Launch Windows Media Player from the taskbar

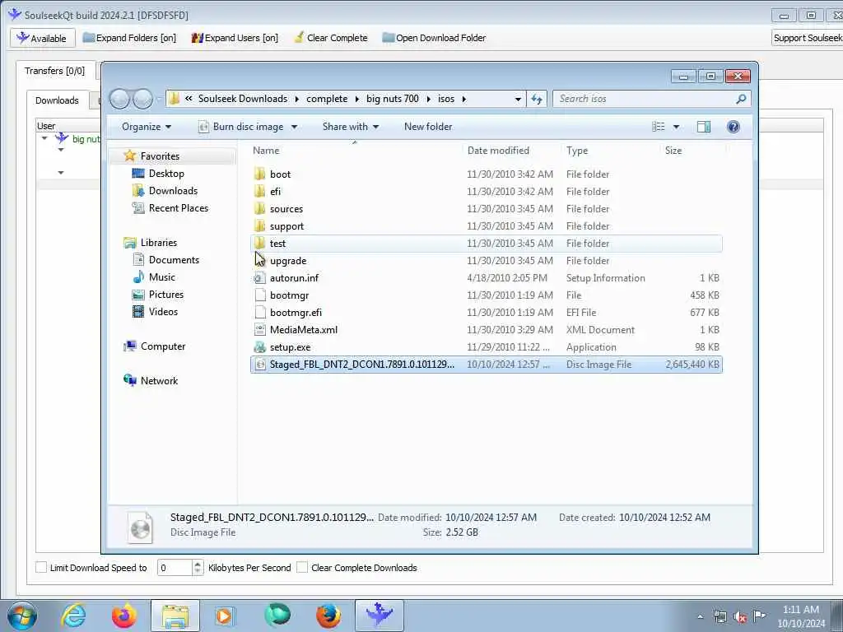[x=224, y=616]
